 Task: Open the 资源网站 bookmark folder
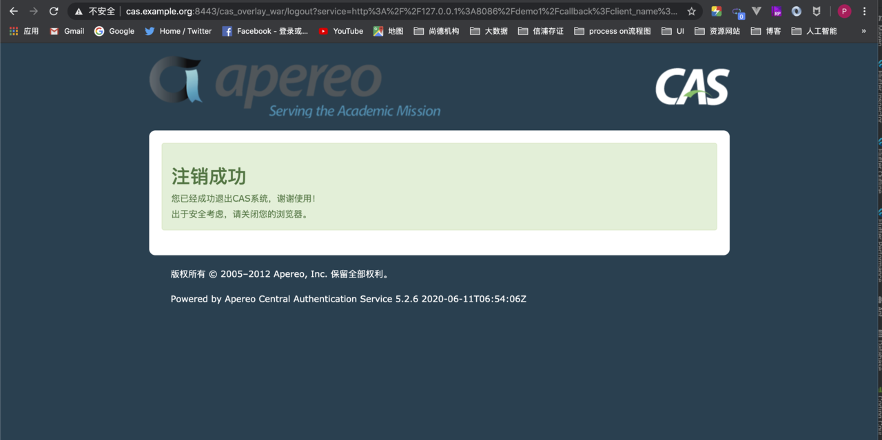[717, 31]
